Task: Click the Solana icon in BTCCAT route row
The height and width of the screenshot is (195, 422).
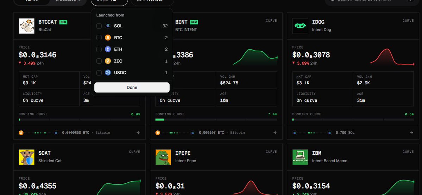Action: pos(56,133)
